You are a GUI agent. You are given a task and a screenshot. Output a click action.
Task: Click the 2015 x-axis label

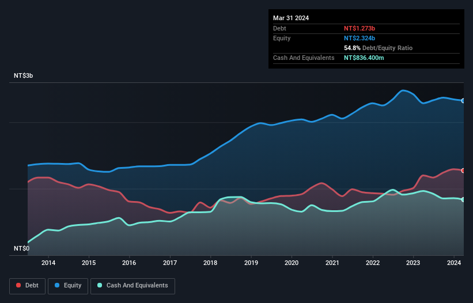tap(89, 263)
